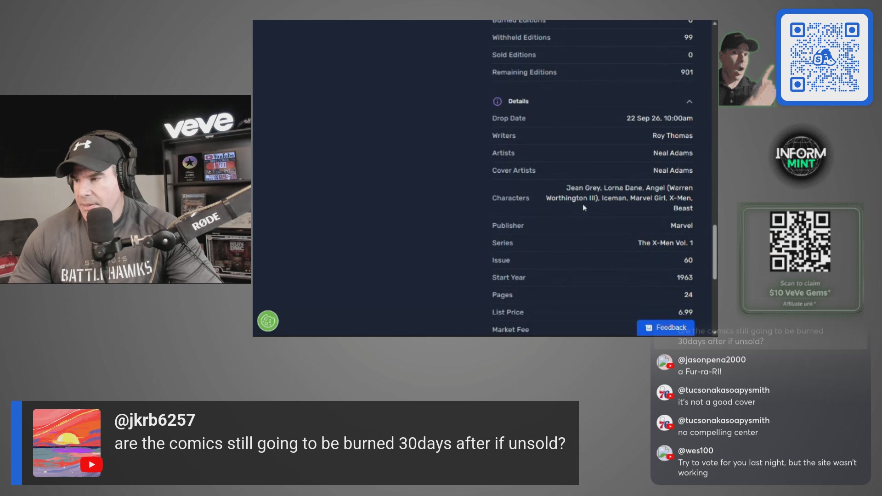
Task: Click the Start Year '1963' value
Action: 684,277
